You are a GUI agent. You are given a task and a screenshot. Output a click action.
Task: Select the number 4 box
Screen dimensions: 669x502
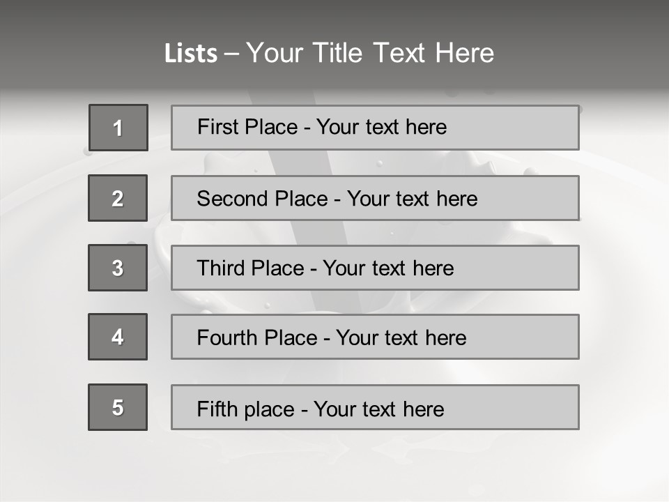(x=118, y=337)
